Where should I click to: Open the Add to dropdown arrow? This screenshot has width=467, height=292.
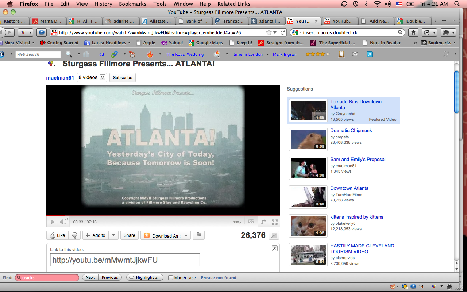113,235
